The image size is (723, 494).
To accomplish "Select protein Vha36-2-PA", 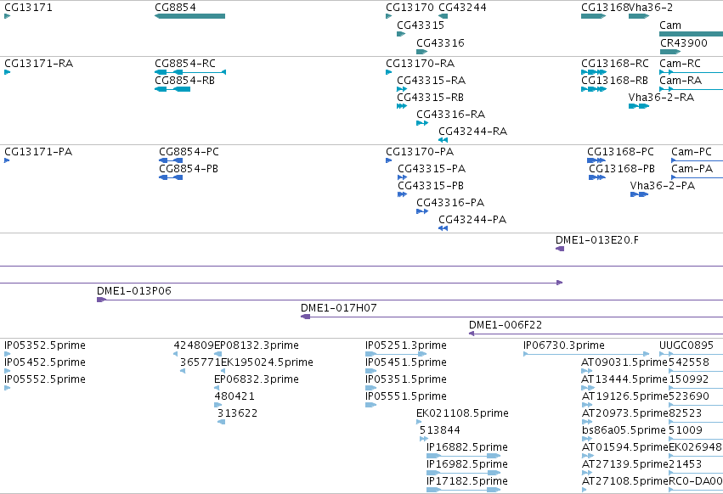I will [x=662, y=185].
